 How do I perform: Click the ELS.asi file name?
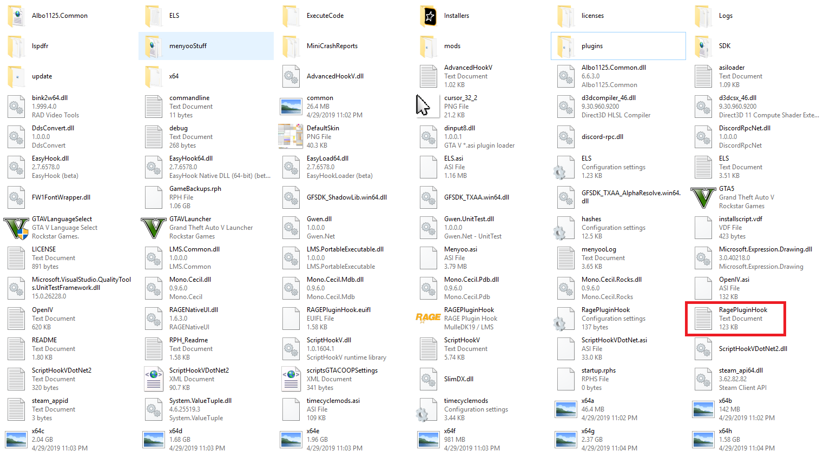[453, 158]
